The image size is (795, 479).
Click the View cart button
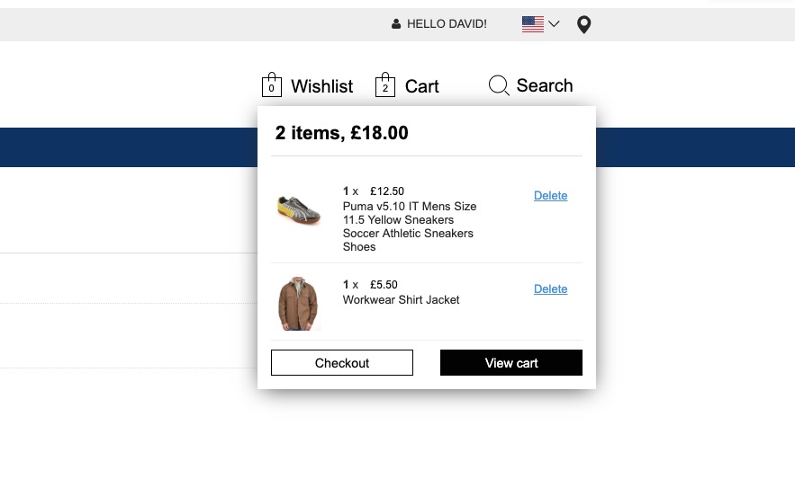pos(511,363)
